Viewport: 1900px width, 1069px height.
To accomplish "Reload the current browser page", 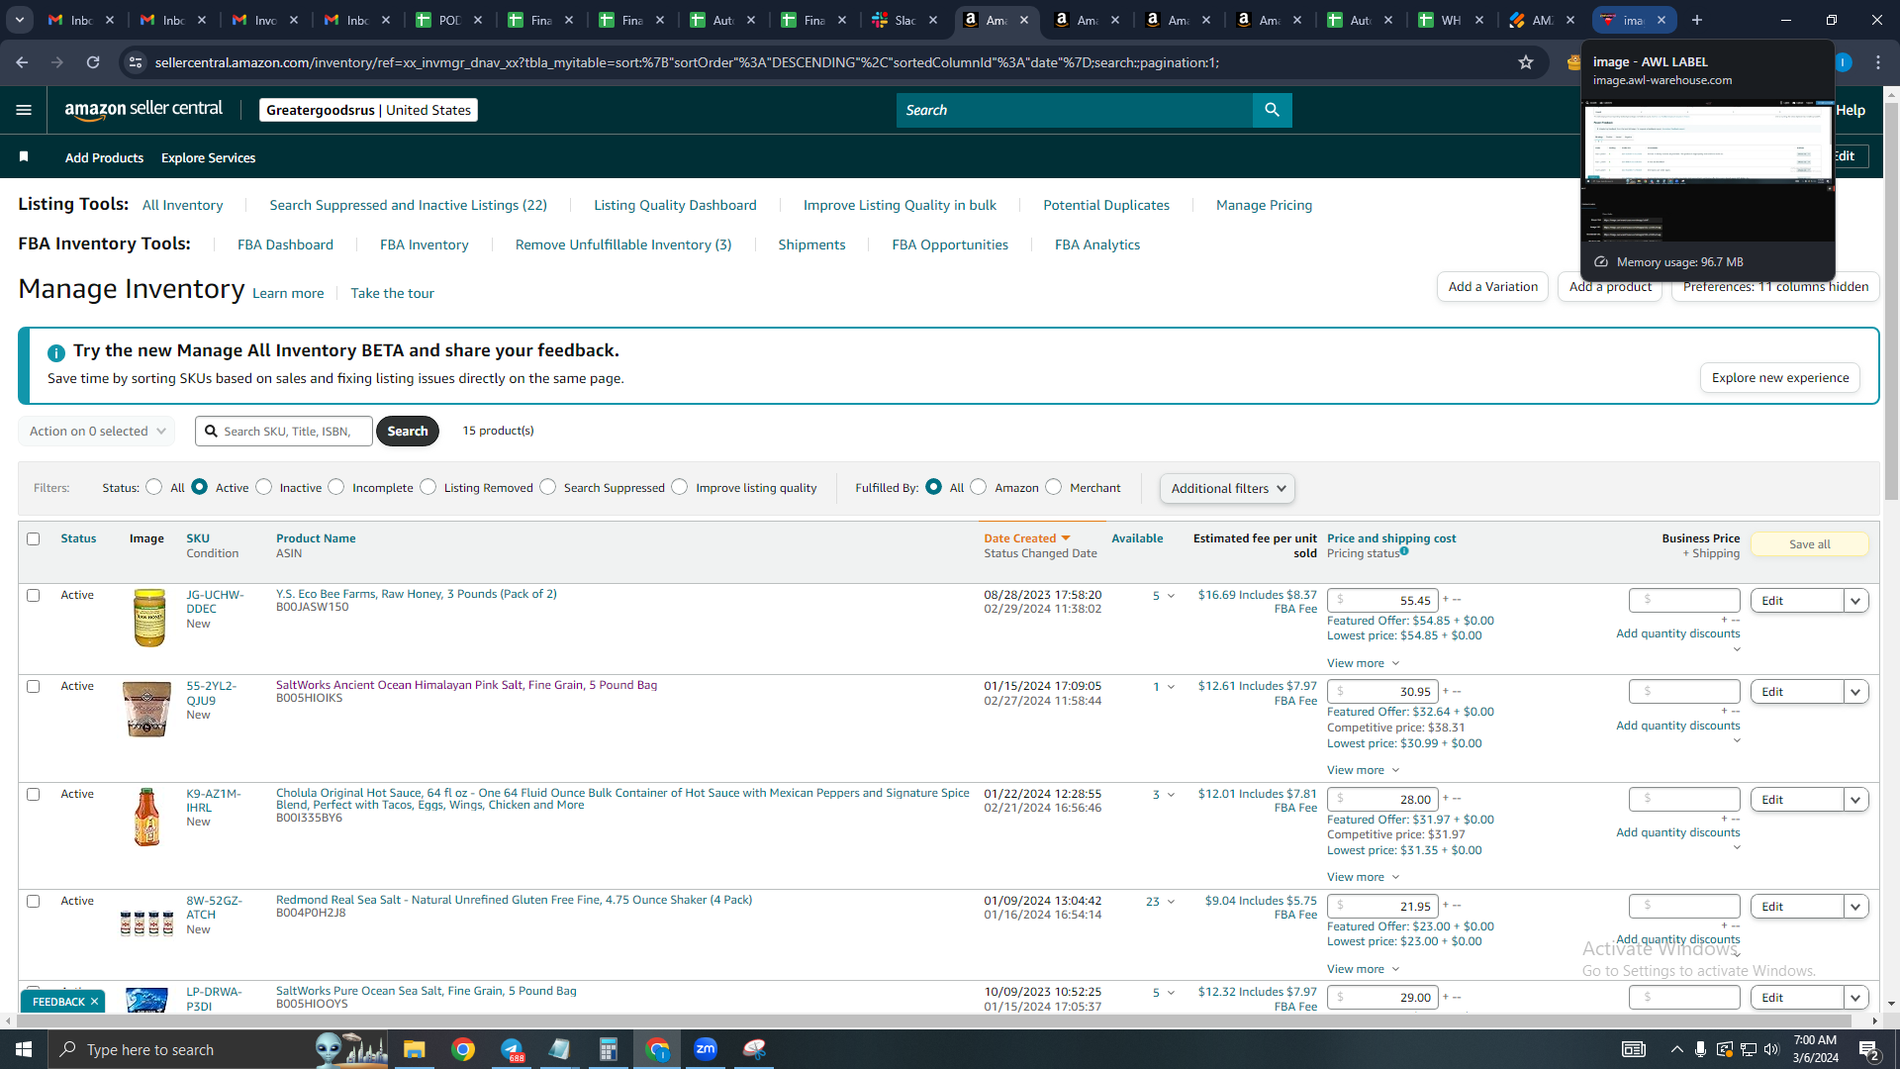I will coord(93,62).
